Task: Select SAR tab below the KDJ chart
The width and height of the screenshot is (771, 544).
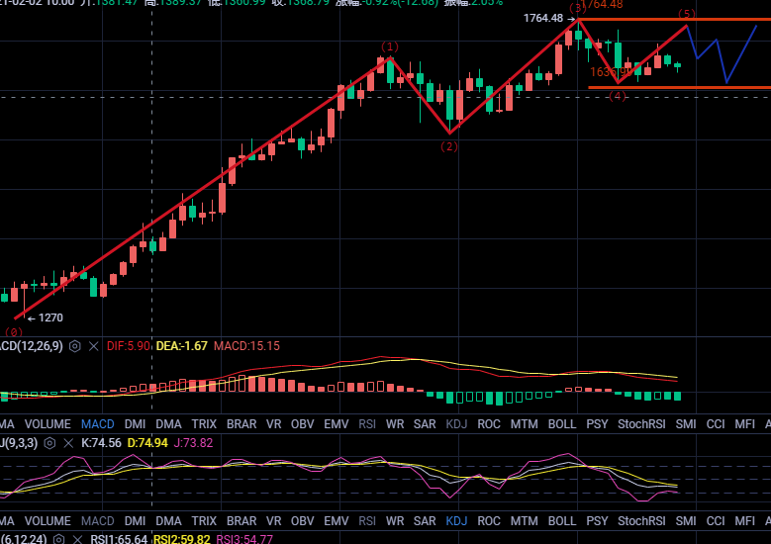Action: 425,520
